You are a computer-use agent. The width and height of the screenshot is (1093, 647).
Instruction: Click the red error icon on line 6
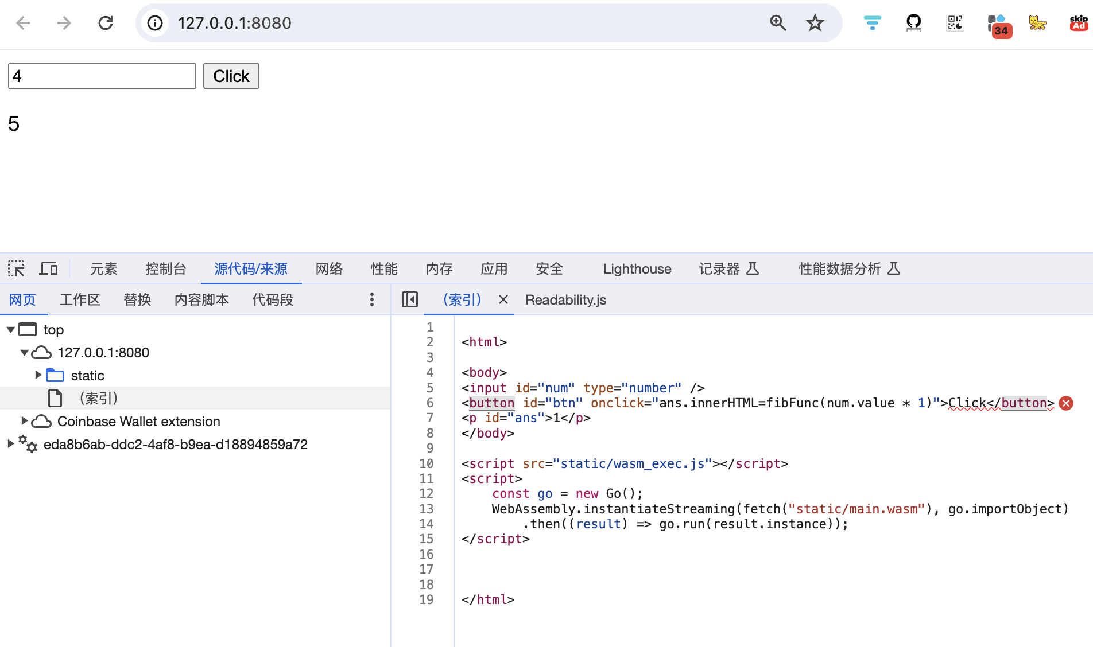1066,403
